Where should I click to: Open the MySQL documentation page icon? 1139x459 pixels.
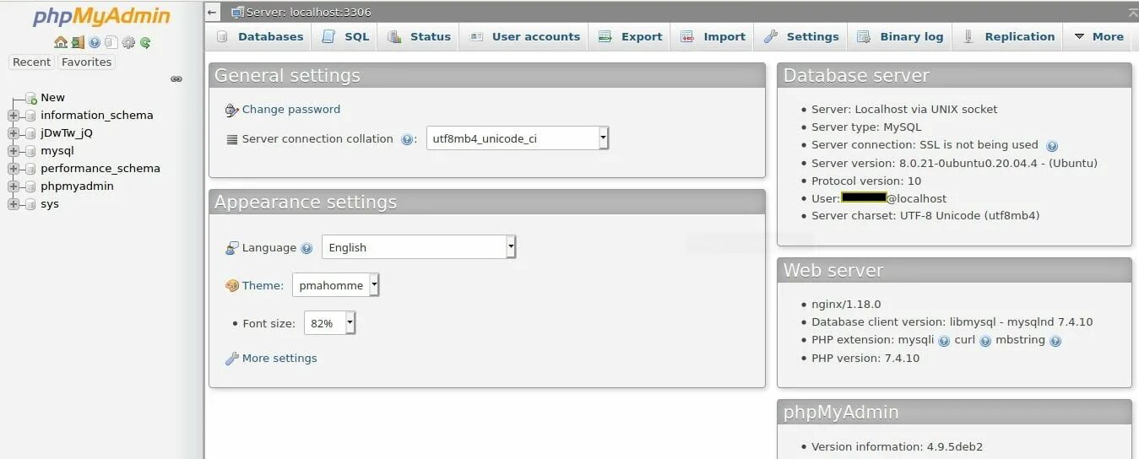coord(111,42)
